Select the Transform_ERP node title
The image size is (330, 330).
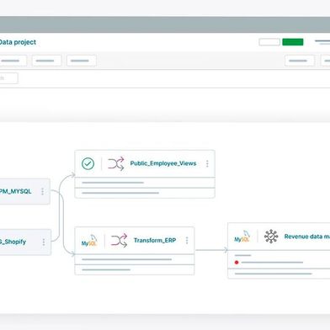pos(155,240)
